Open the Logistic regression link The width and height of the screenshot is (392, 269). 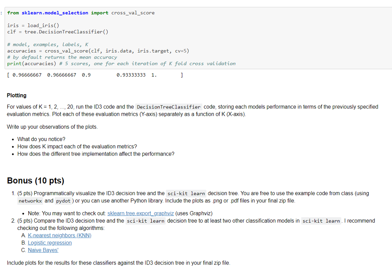coord(49,243)
